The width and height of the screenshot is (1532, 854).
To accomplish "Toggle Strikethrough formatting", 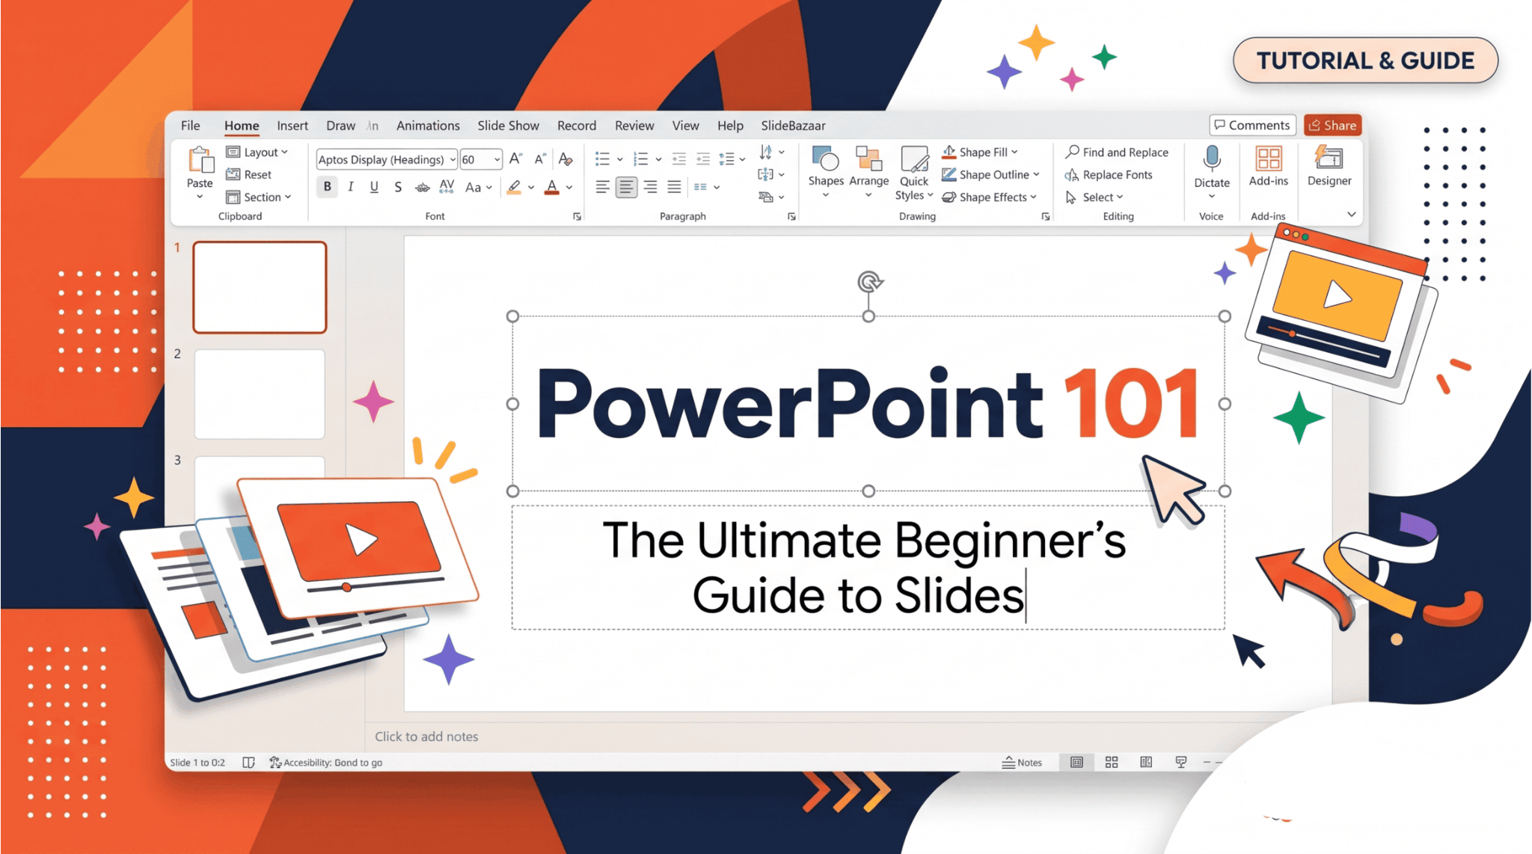I will [x=423, y=187].
